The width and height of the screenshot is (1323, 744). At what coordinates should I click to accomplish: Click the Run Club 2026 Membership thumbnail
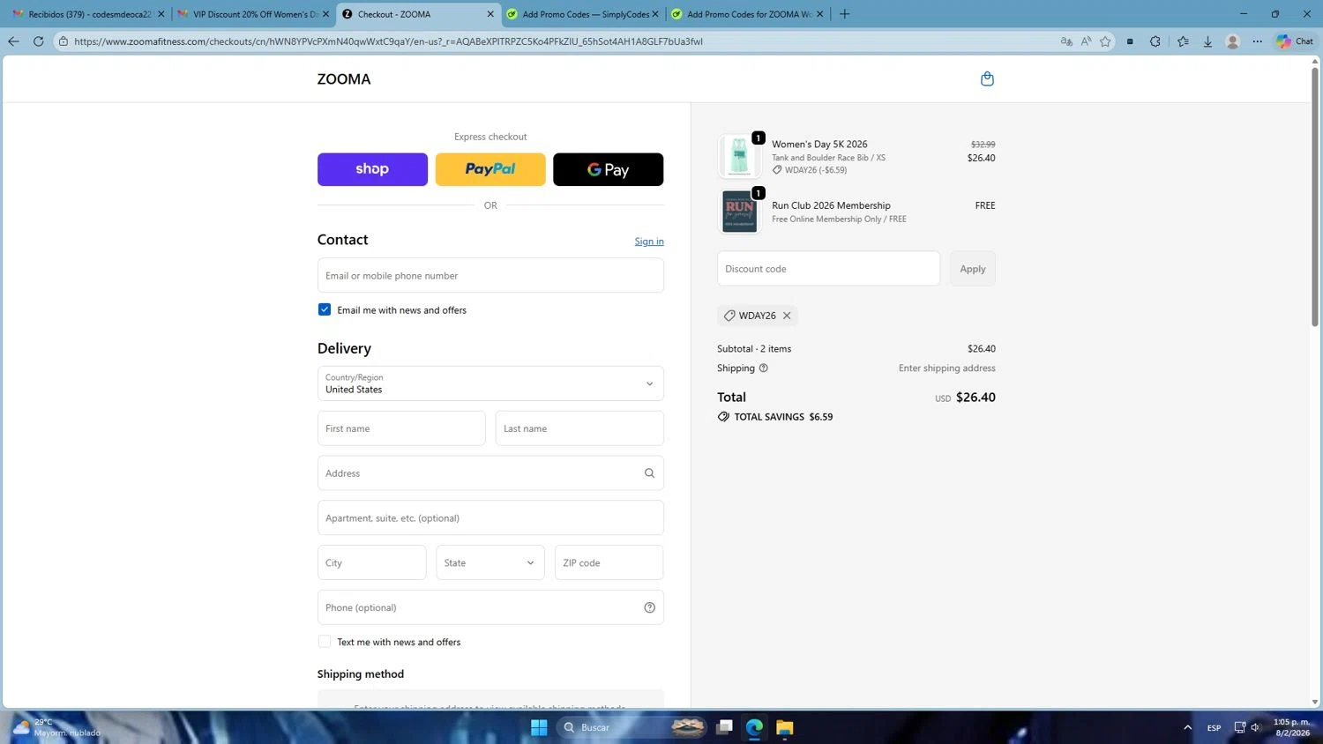pos(739,212)
